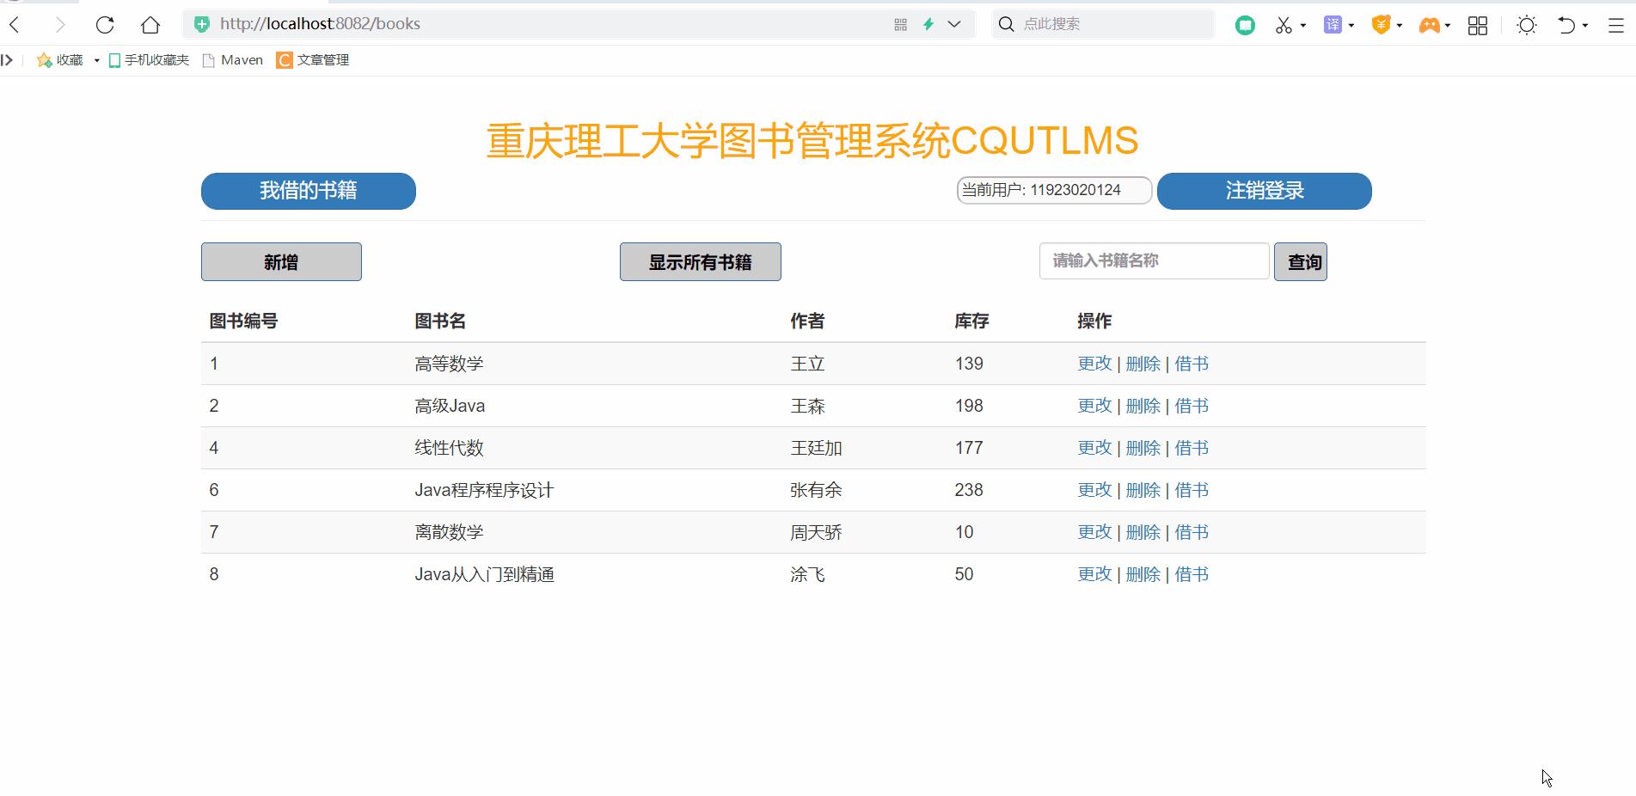Go to browser home page icon

click(150, 25)
